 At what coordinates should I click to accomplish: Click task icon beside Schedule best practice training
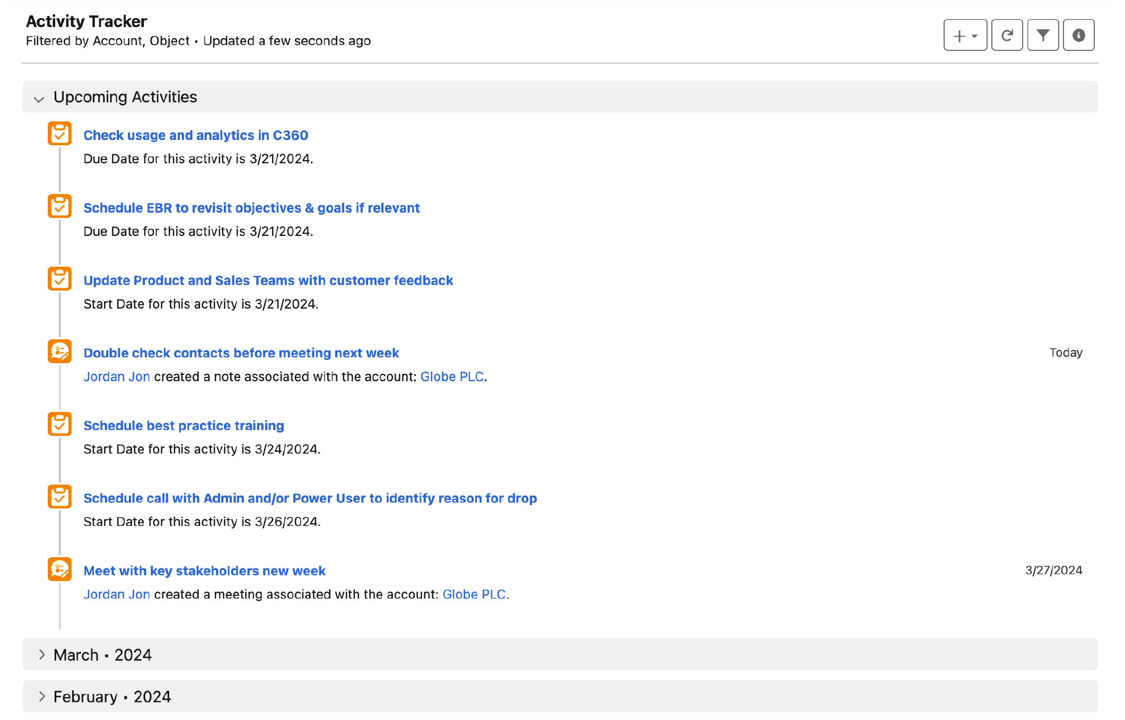[x=59, y=424]
